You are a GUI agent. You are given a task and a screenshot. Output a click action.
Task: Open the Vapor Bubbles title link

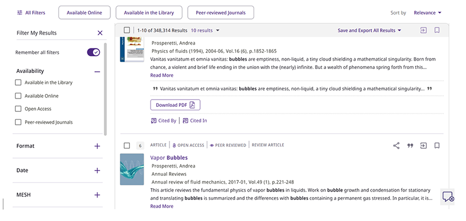tap(169, 158)
